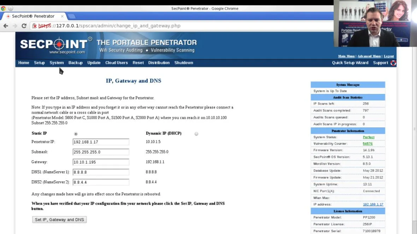
Task: Click Audit Scans completed 797 value
Action: pyautogui.click(x=366, y=110)
